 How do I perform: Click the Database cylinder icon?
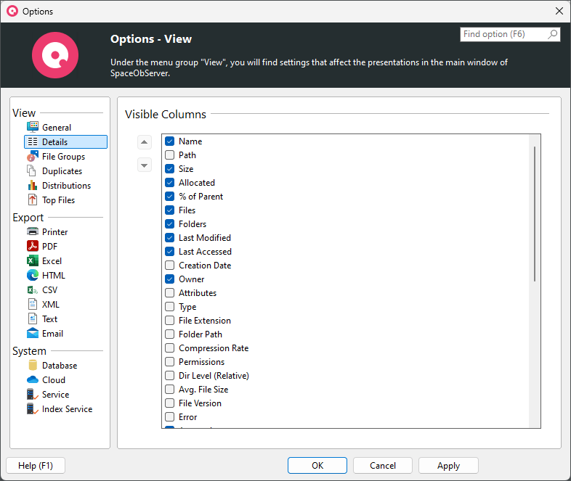(x=32, y=366)
